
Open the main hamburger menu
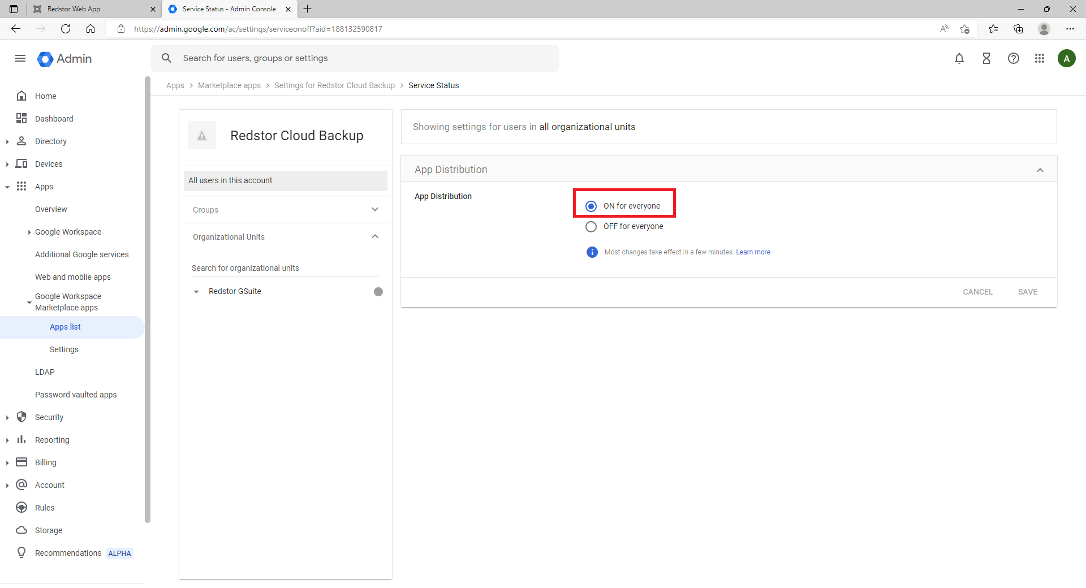(x=20, y=58)
